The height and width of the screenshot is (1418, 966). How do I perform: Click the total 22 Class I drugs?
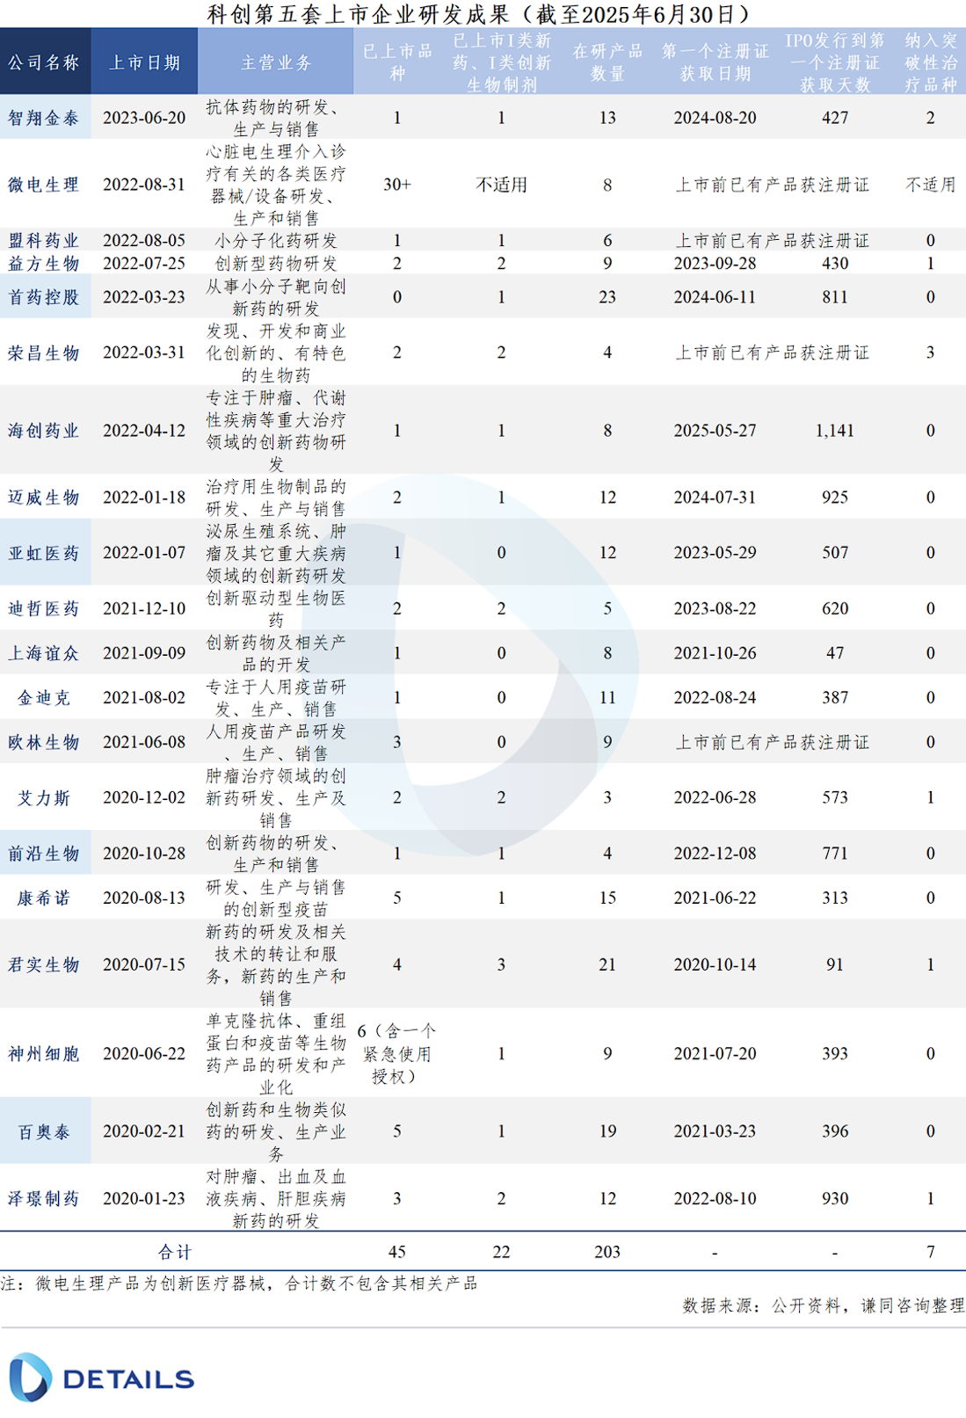(502, 1252)
